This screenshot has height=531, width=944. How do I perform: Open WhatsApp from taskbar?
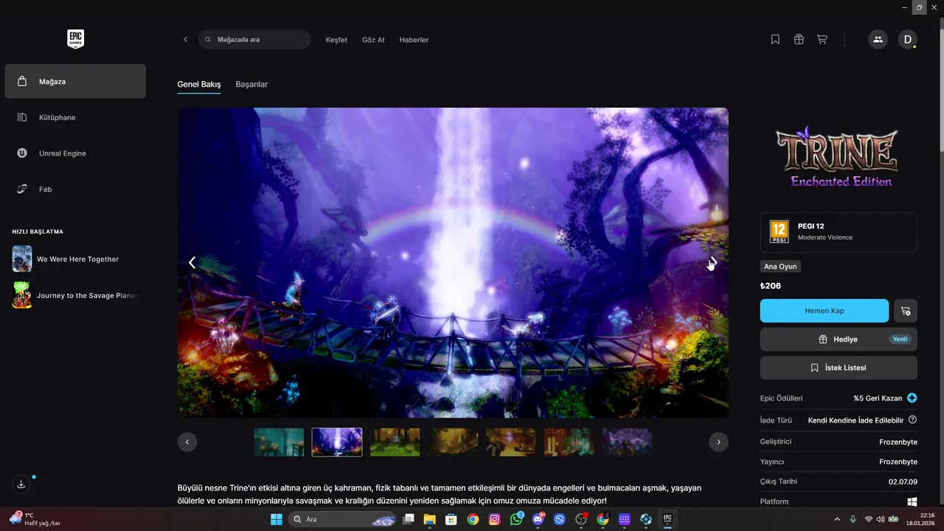coord(516,519)
